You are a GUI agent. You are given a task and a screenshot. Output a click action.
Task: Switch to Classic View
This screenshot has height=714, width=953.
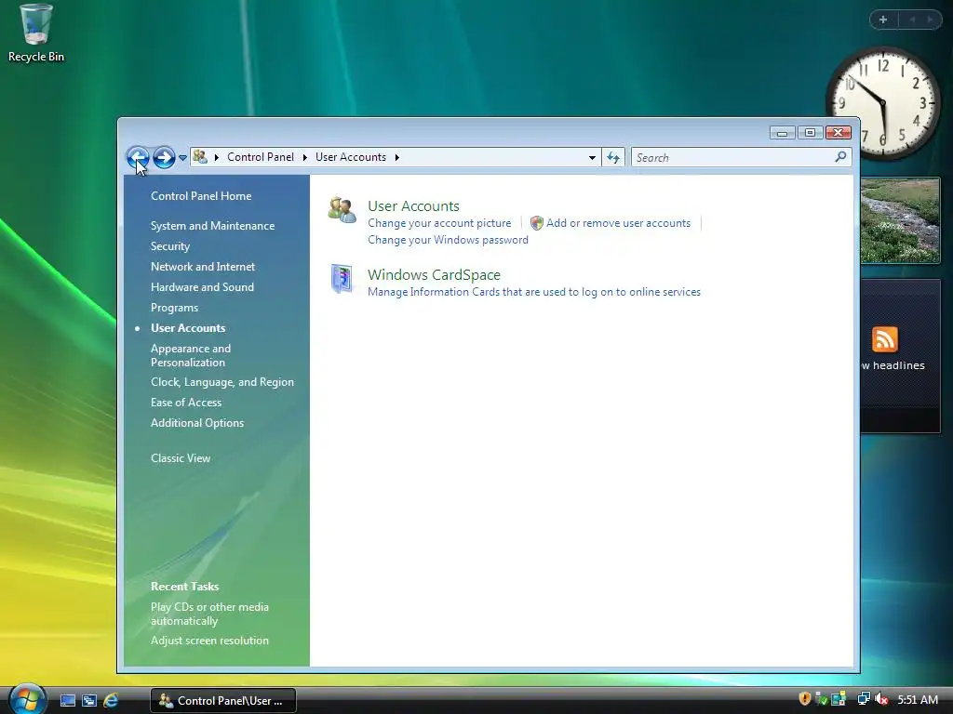(x=181, y=458)
